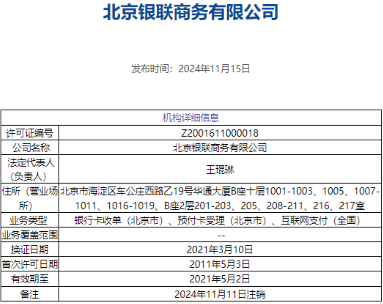Click the address text starting 北京市海淀区
Screen dimensions: 383x304
tap(220, 198)
